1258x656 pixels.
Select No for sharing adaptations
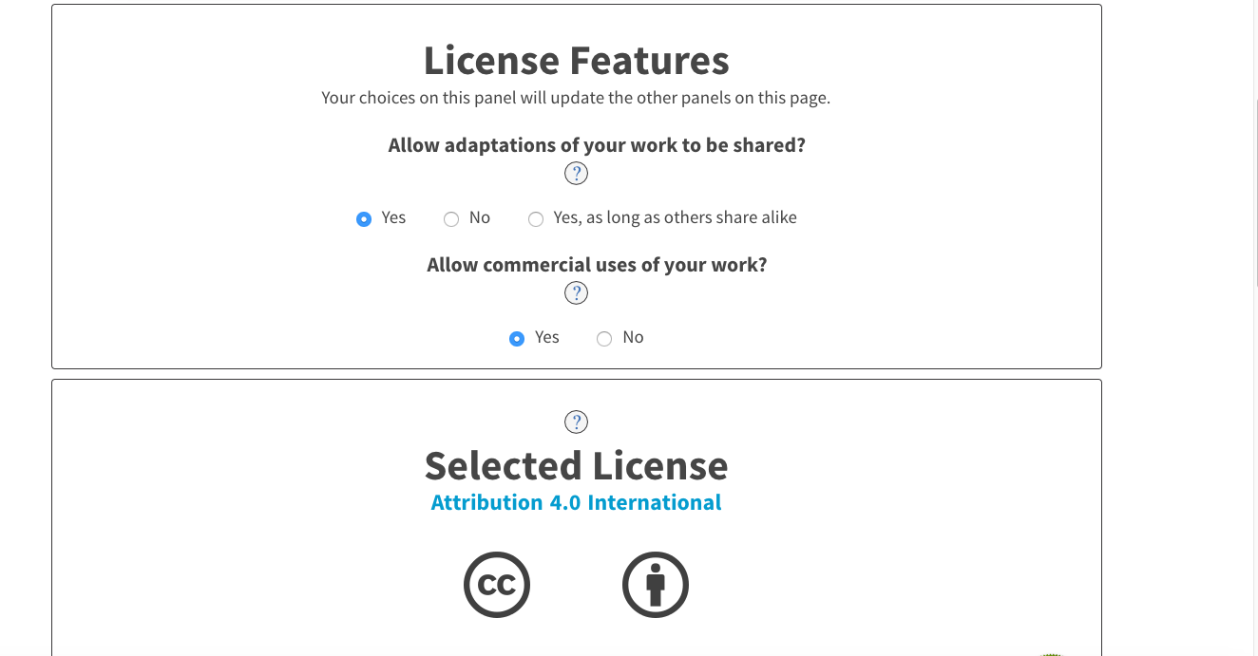(x=451, y=219)
